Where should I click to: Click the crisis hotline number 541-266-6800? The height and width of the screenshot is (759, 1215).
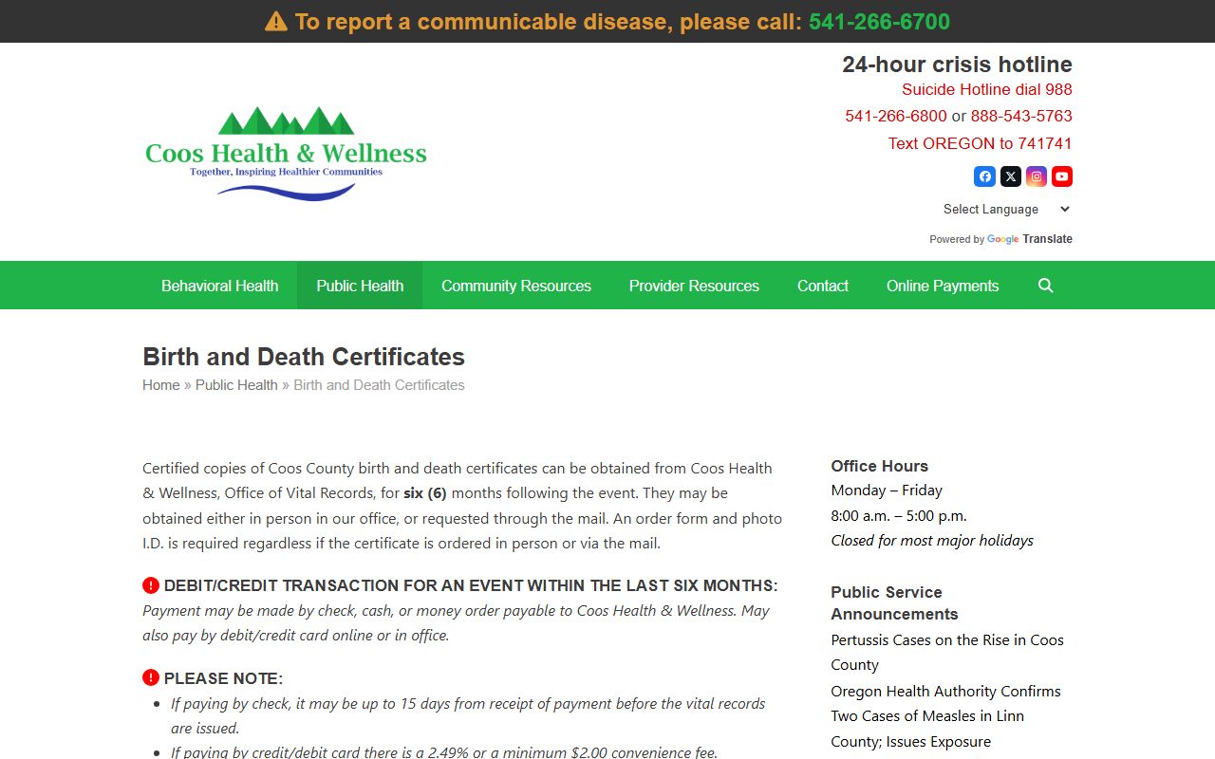pos(896,116)
